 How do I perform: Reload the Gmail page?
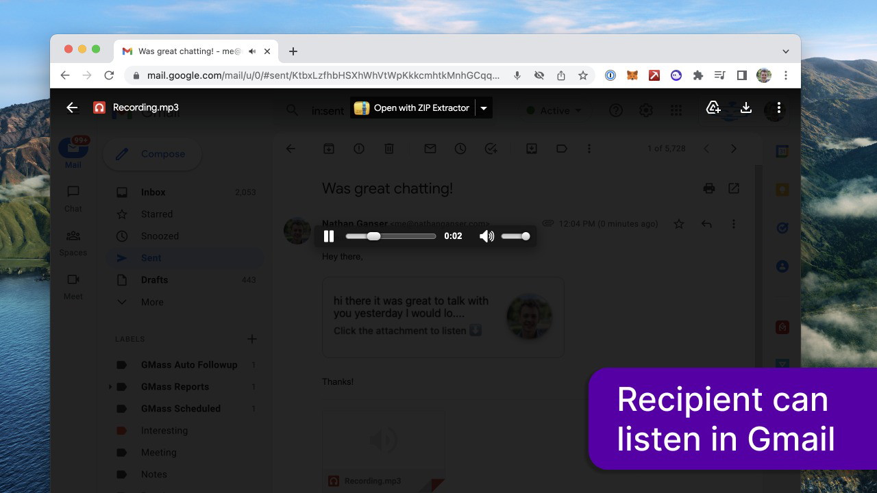tap(109, 75)
